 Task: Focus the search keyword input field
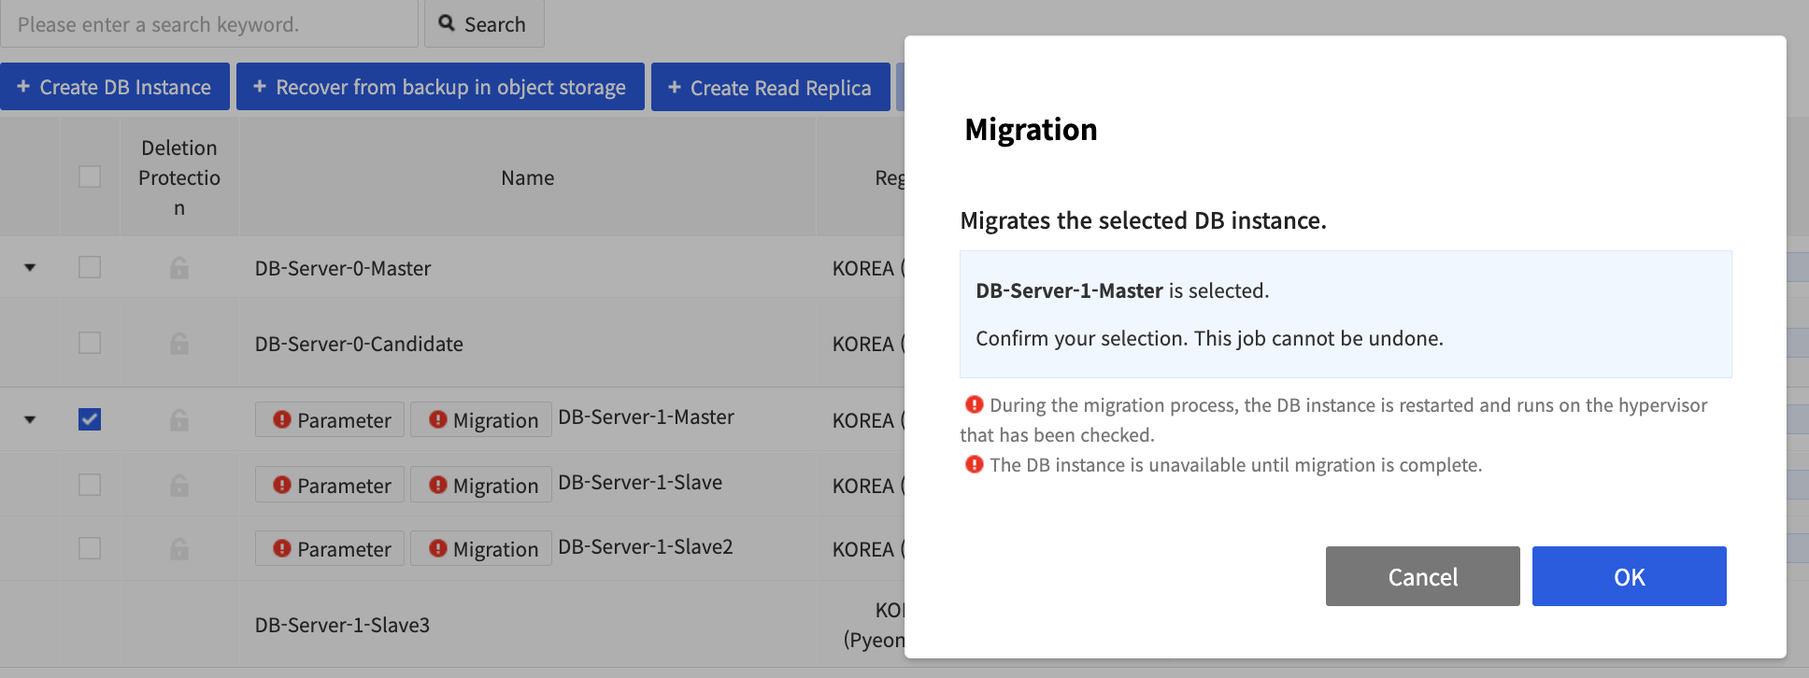click(209, 23)
